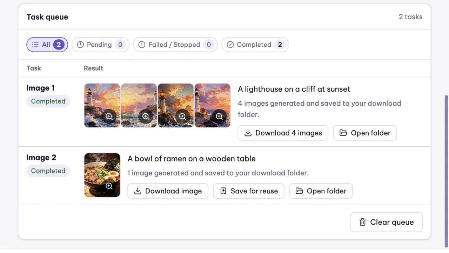Click the "Task queue" heading
This screenshot has width=449, height=253.
click(x=47, y=17)
